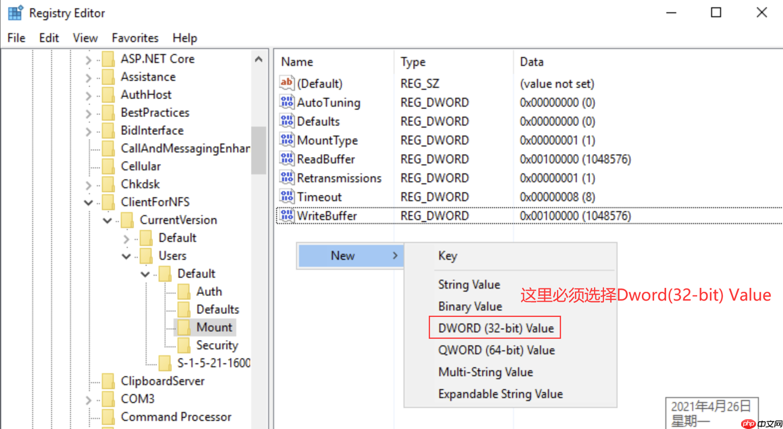This screenshot has height=429, width=783.
Task: Click the Security folder icon
Action: 184,345
